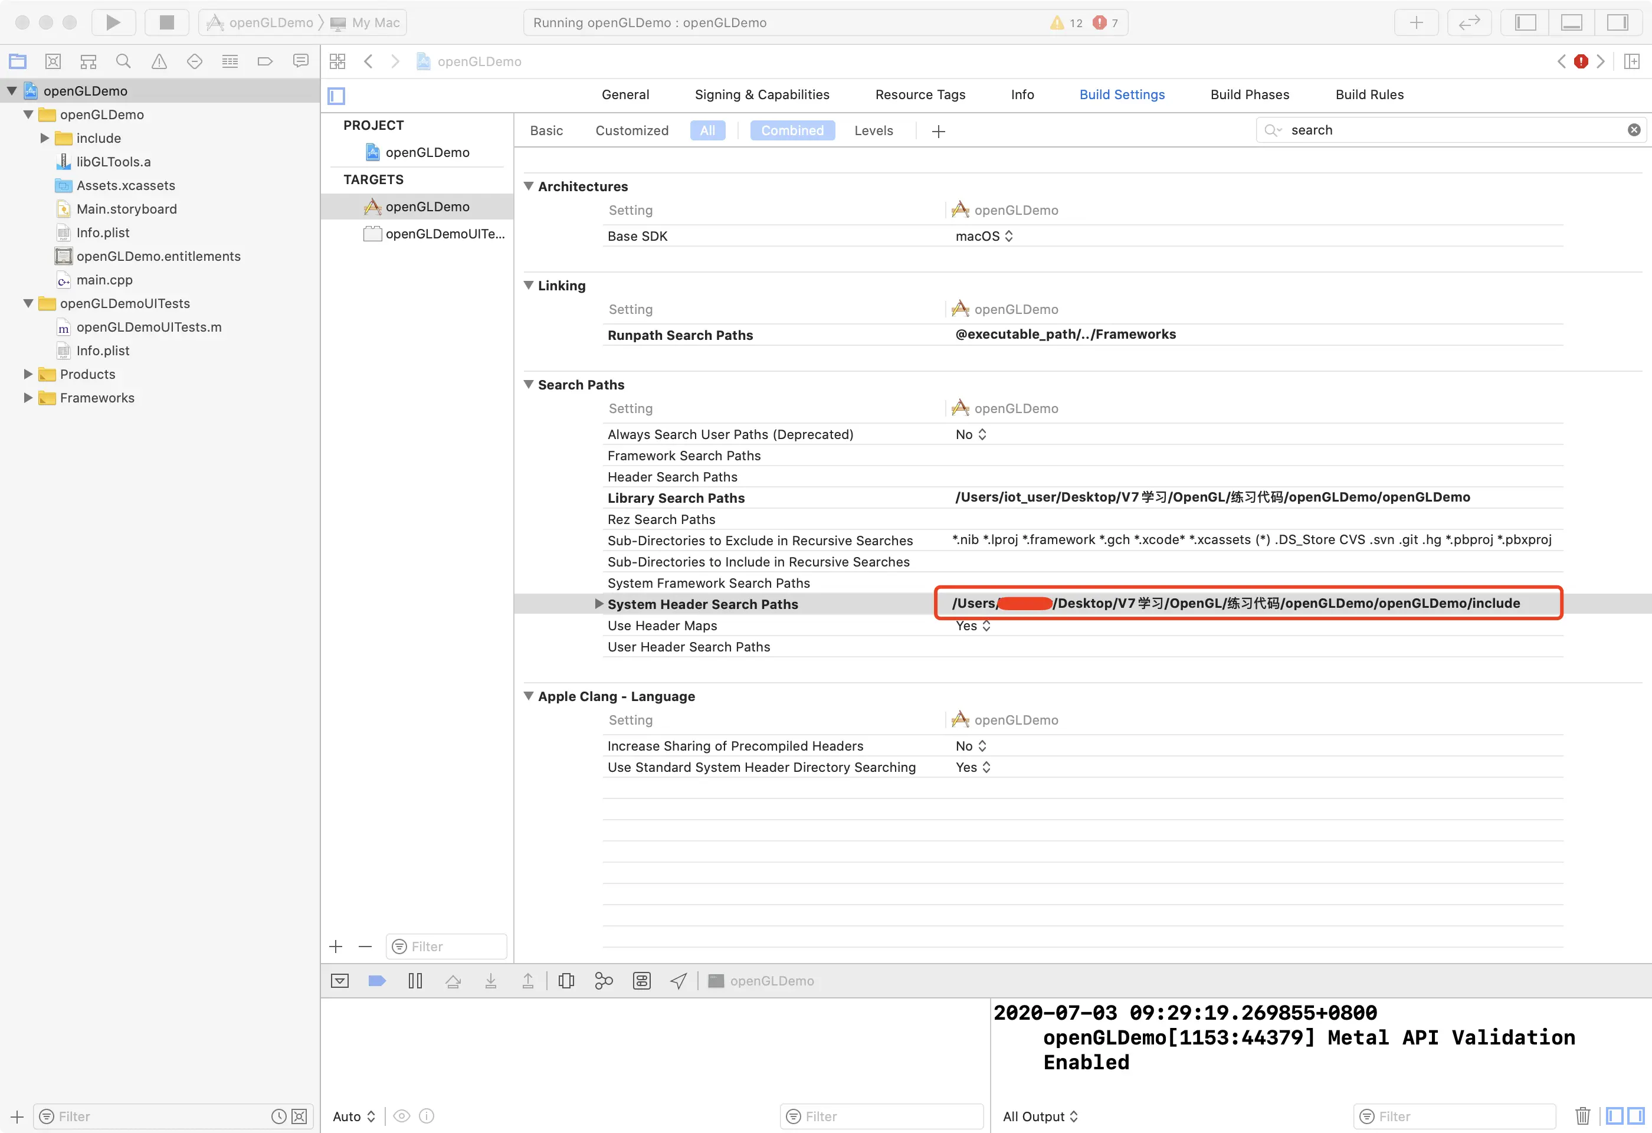Click trash icon to clear console
The image size is (1652, 1133).
pos(1582,1116)
